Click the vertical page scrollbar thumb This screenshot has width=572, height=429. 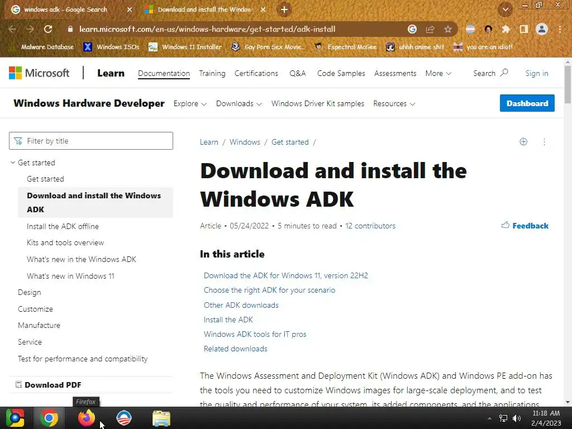[x=568, y=84]
